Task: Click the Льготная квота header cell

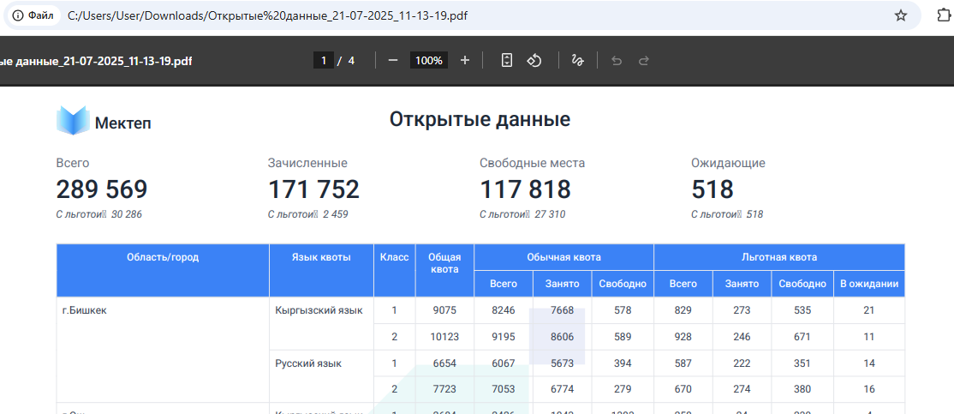Action: pyautogui.click(x=778, y=257)
